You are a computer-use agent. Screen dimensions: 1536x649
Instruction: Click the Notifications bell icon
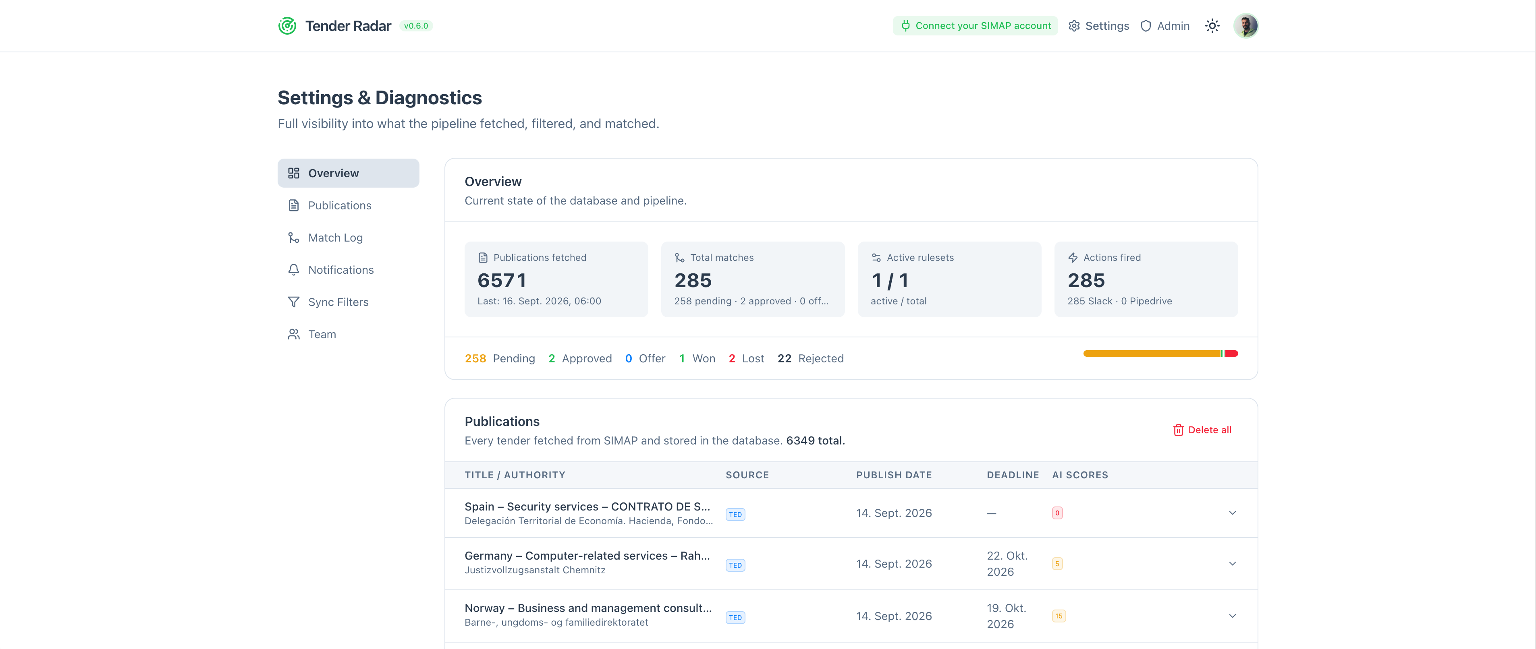pyautogui.click(x=293, y=269)
